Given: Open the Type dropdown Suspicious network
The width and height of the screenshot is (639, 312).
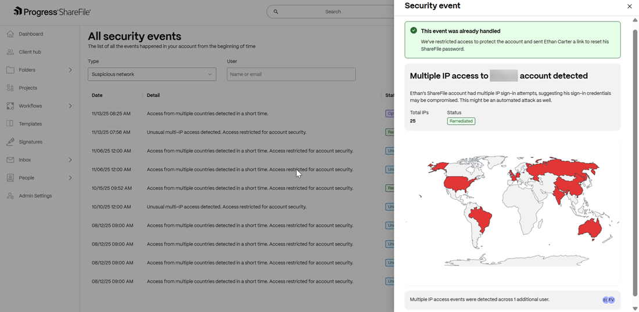Looking at the screenshot, I should click(x=152, y=74).
